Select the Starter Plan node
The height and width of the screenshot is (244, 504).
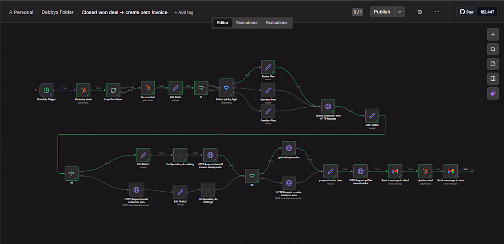pos(268,67)
